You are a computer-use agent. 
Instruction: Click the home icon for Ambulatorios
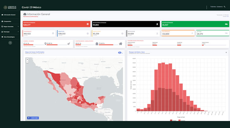point(121,44)
